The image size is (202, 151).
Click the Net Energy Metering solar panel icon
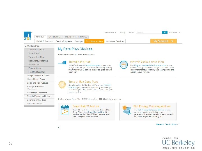click(x=126, y=110)
